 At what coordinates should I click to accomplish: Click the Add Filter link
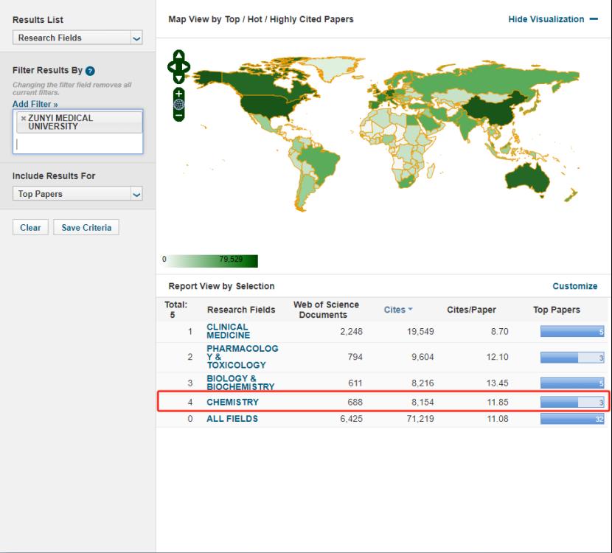click(35, 105)
